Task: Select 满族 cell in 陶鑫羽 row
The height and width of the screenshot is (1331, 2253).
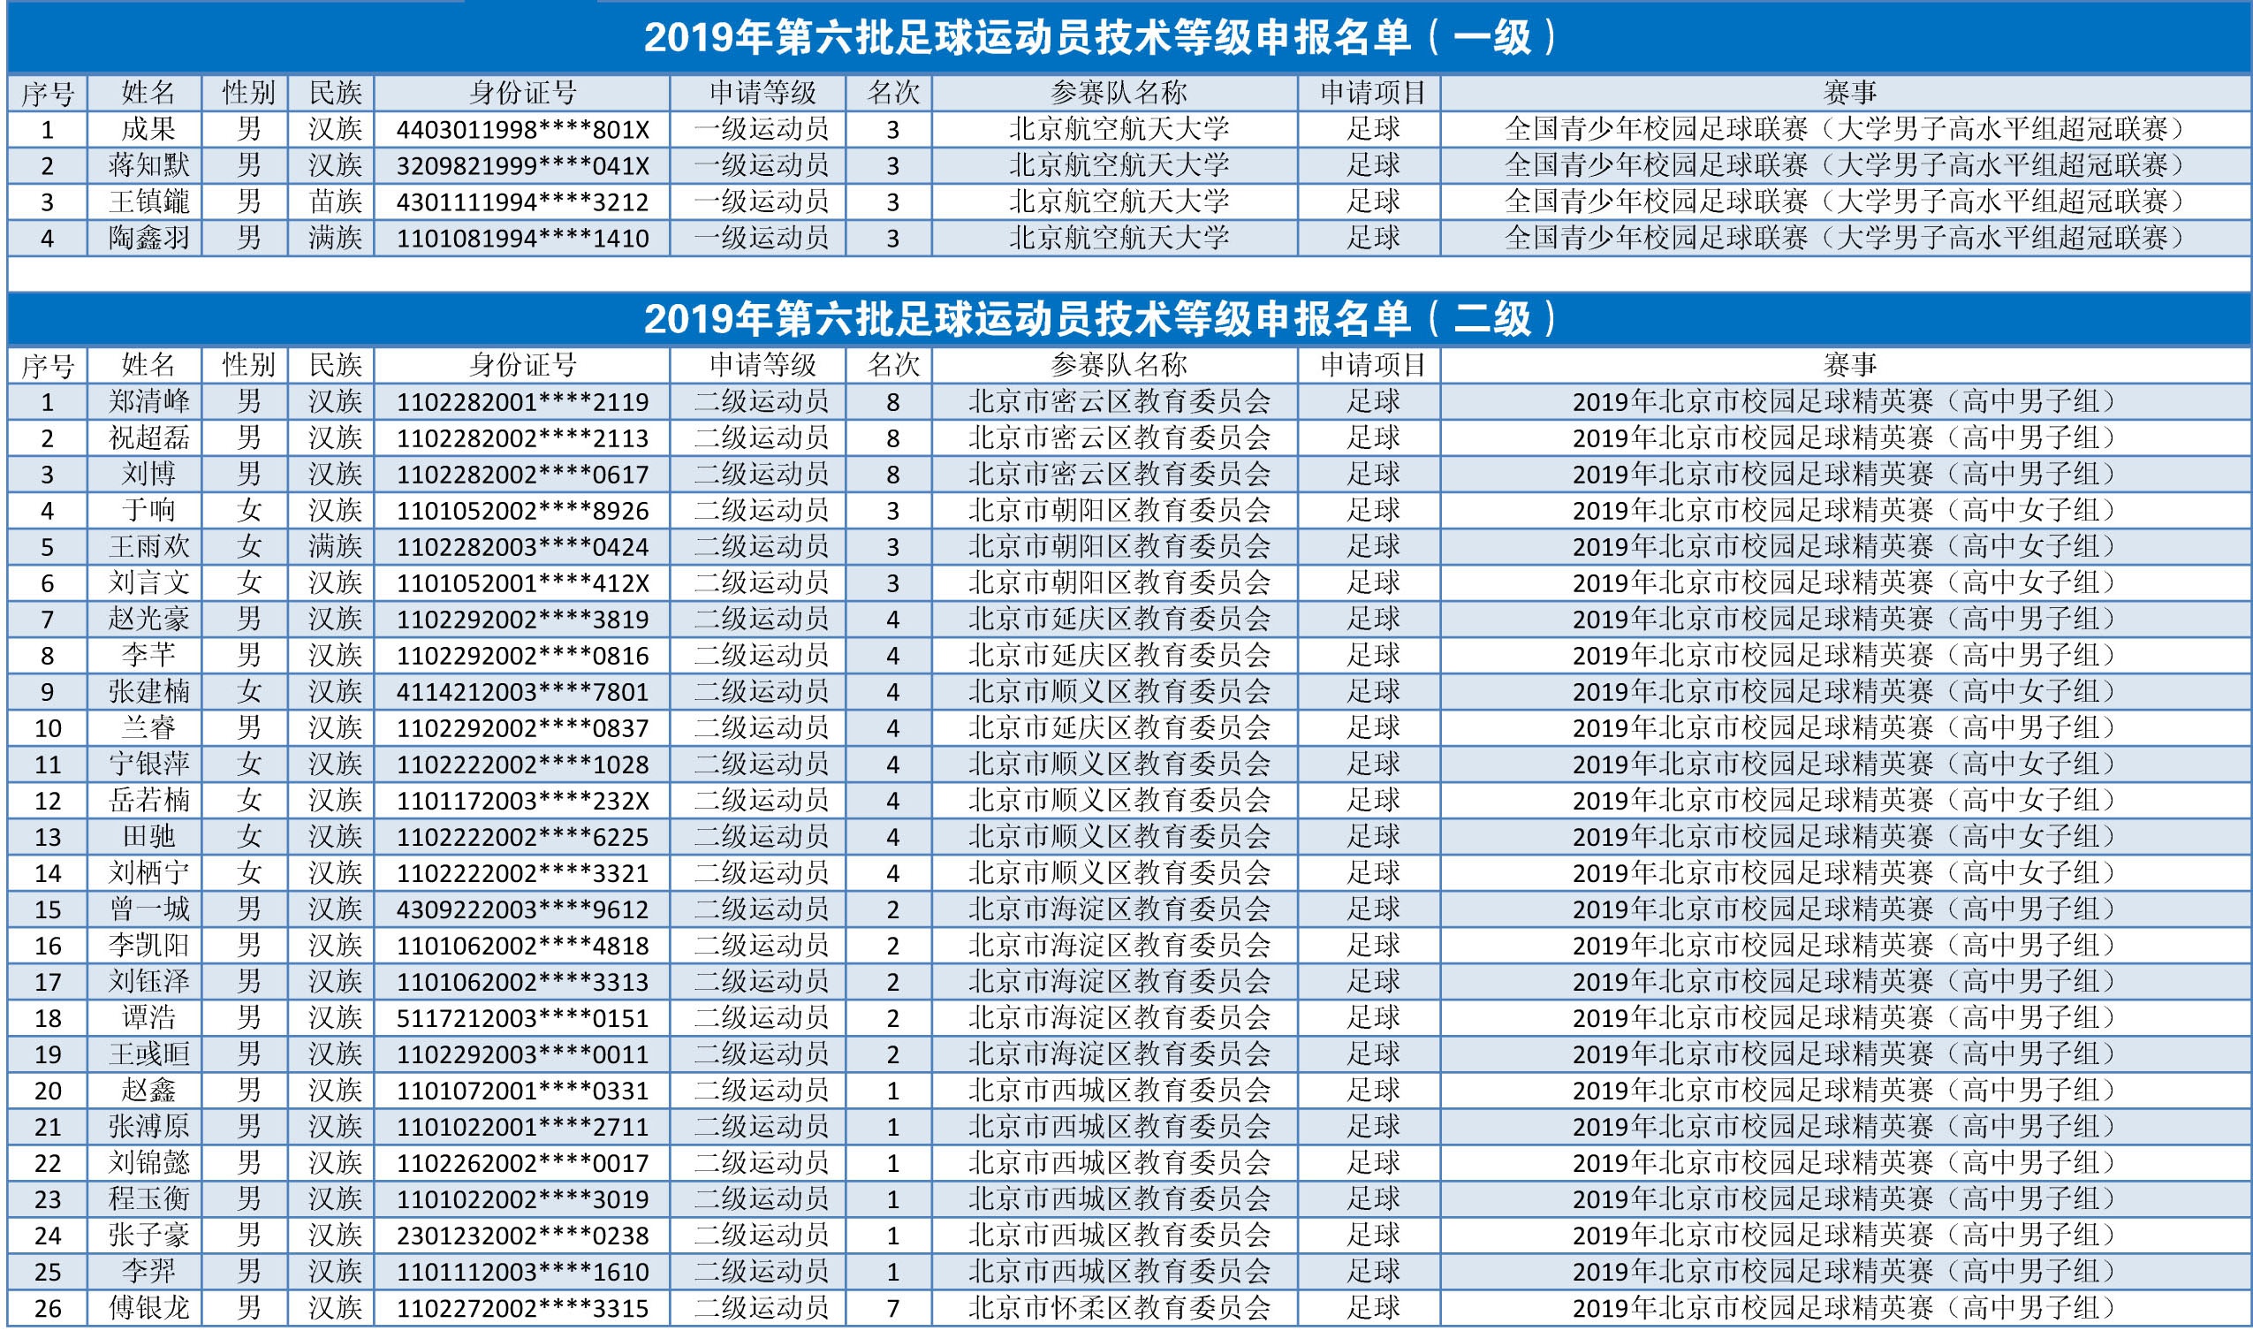Action: [x=334, y=238]
